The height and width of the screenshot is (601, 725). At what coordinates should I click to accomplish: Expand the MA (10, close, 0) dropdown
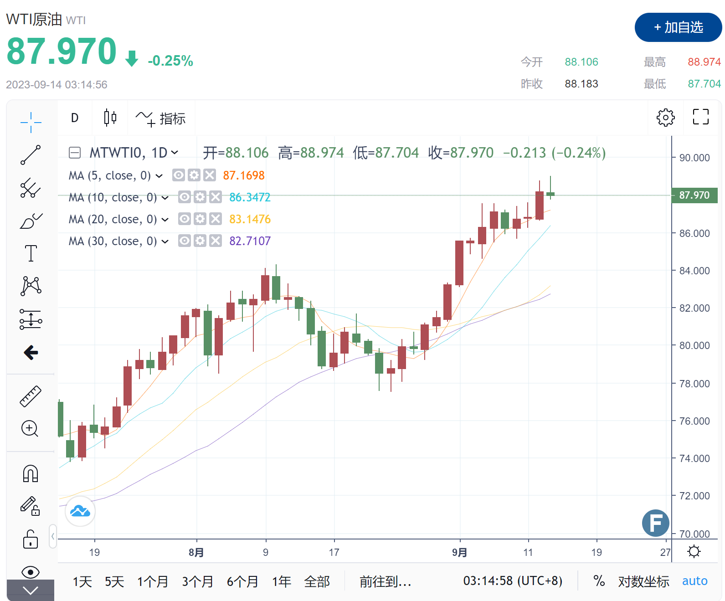point(165,197)
